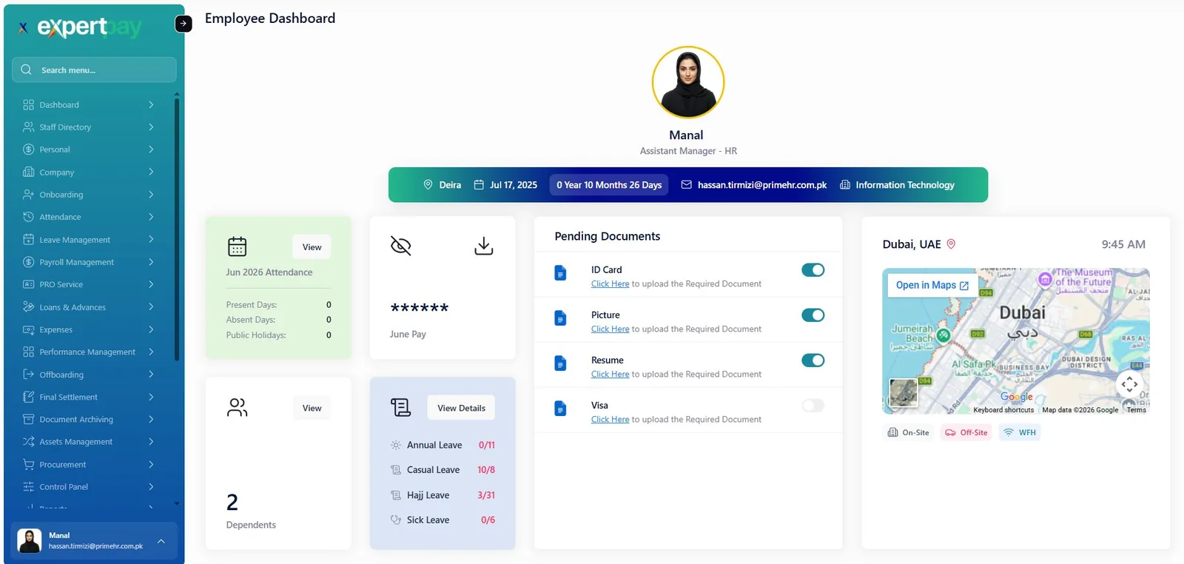This screenshot has width=1184, height=564.
Task: Select Off-Site work mode
Action: (966, 432)
